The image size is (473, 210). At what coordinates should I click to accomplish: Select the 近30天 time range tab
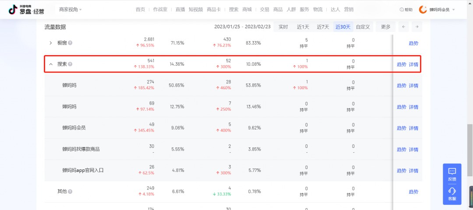[x=343, y=27]
